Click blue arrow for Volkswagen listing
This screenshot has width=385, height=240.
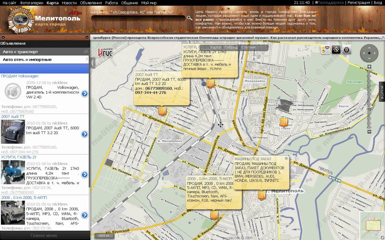point(85,94)
